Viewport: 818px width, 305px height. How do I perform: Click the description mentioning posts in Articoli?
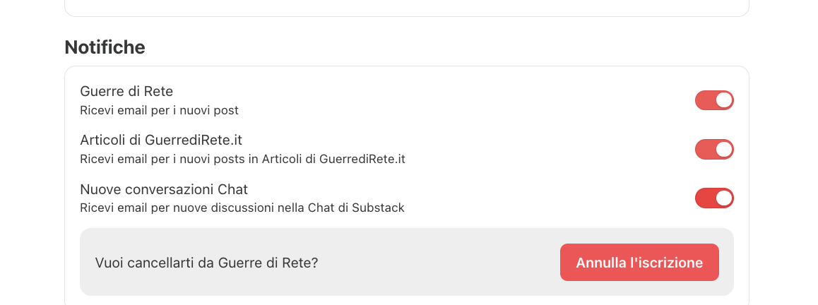coord(242,159)
